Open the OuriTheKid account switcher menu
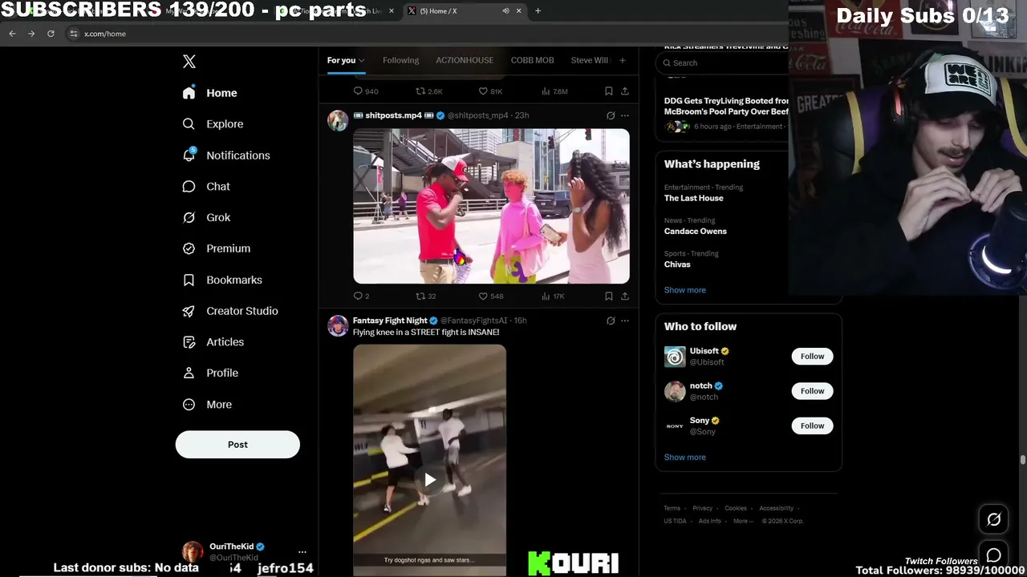Image resolution: width=1027 pixels, height=577 pixels. pyautogui.click(x=302, y=551)
